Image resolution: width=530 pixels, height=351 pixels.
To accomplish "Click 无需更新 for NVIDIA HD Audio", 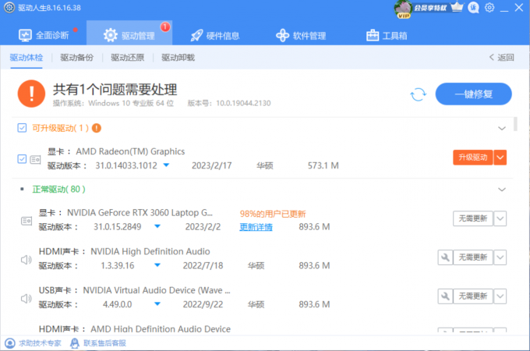I will tap(472, 257).
